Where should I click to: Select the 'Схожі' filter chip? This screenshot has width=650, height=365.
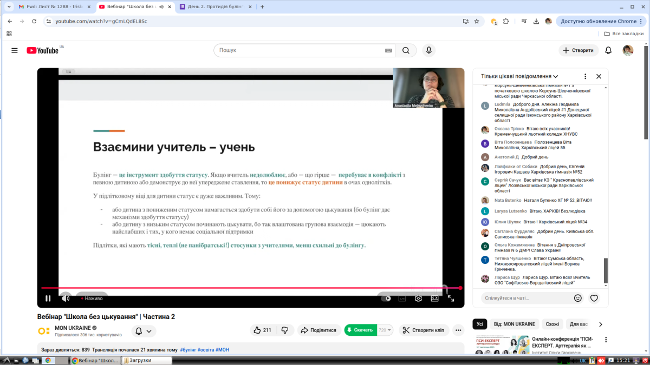(552, 324)
